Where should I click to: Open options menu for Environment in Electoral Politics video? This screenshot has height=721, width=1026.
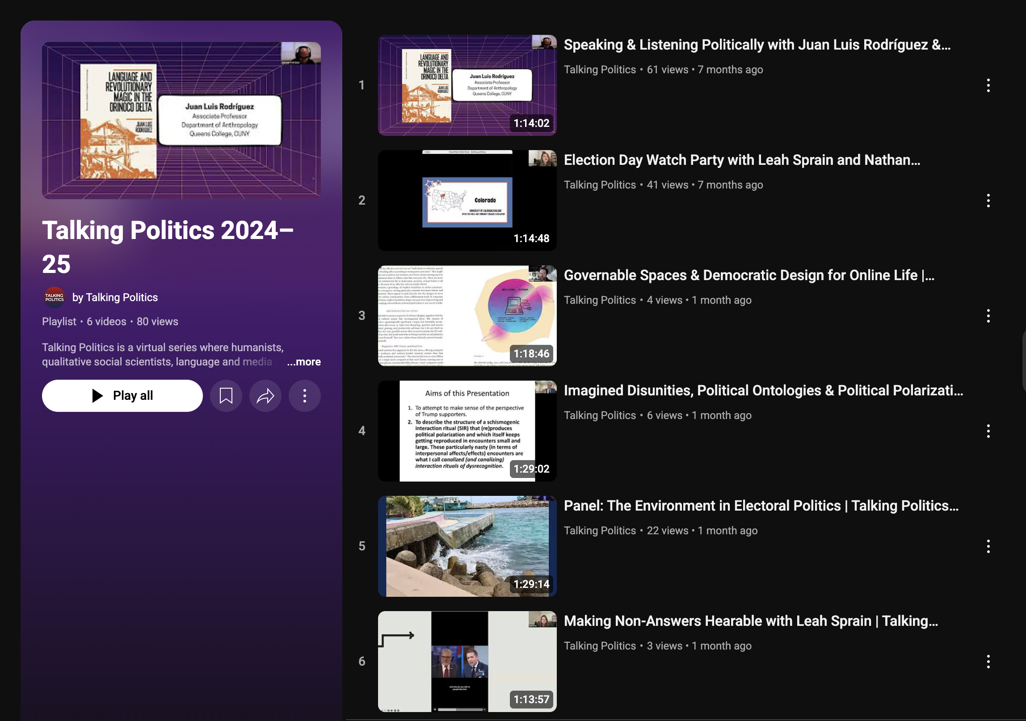pos(988,546)
